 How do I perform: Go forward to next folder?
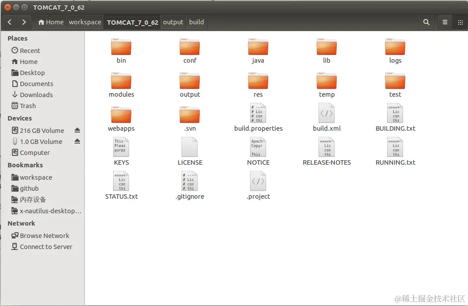[24, 22]
